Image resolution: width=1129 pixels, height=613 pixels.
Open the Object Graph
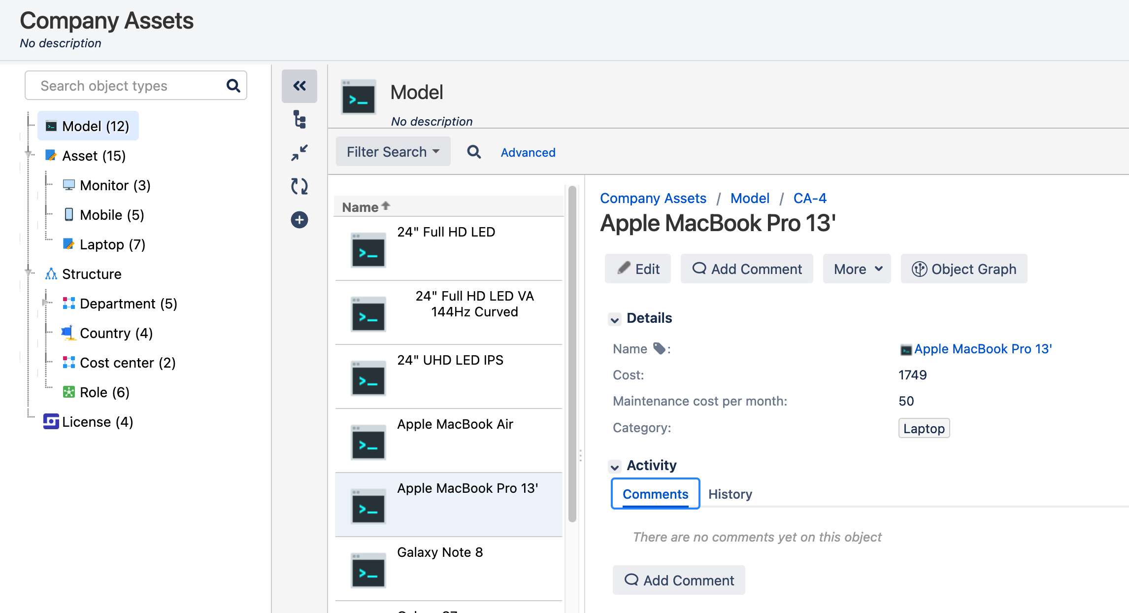pyautogui.click(x=964, y=269)
